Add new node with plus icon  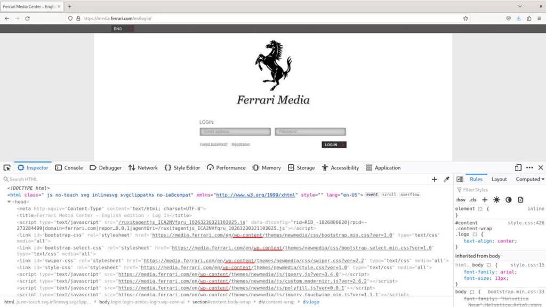point(435,180)
